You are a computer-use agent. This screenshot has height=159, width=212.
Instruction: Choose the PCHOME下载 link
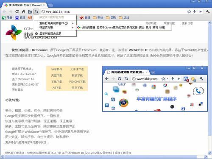point(77,81)
